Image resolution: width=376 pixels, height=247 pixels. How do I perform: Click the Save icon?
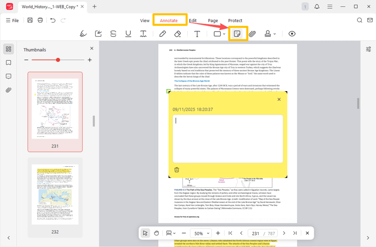point(30,20)
